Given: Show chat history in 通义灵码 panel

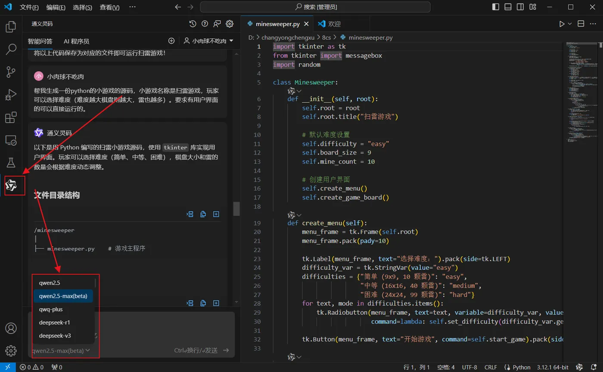Looking at the screenshot, I should (193, 24).
